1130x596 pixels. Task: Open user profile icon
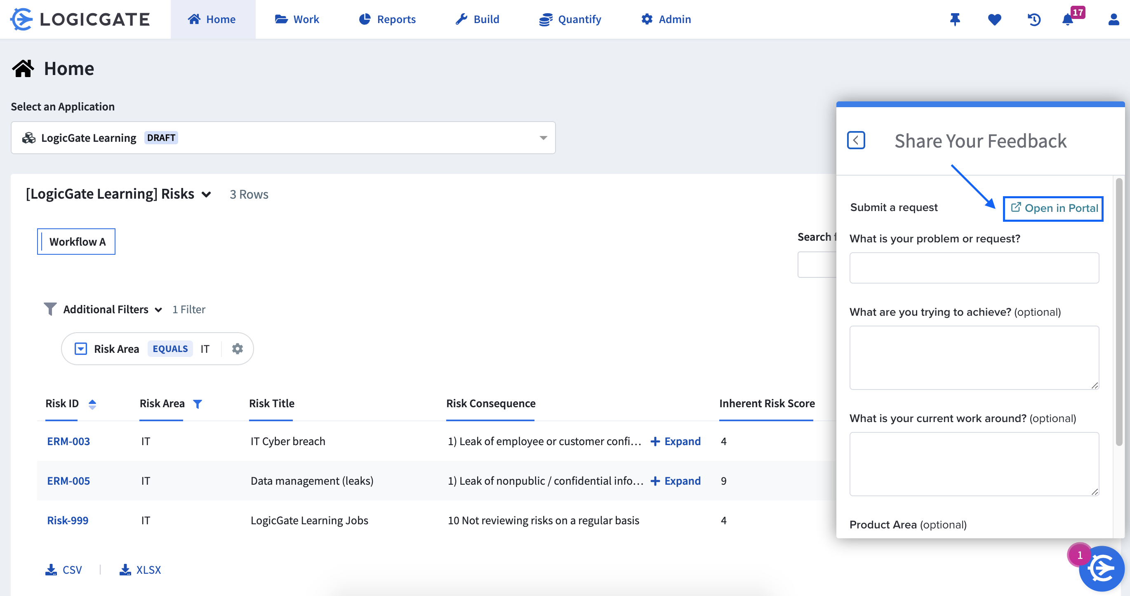[1114, 19]
